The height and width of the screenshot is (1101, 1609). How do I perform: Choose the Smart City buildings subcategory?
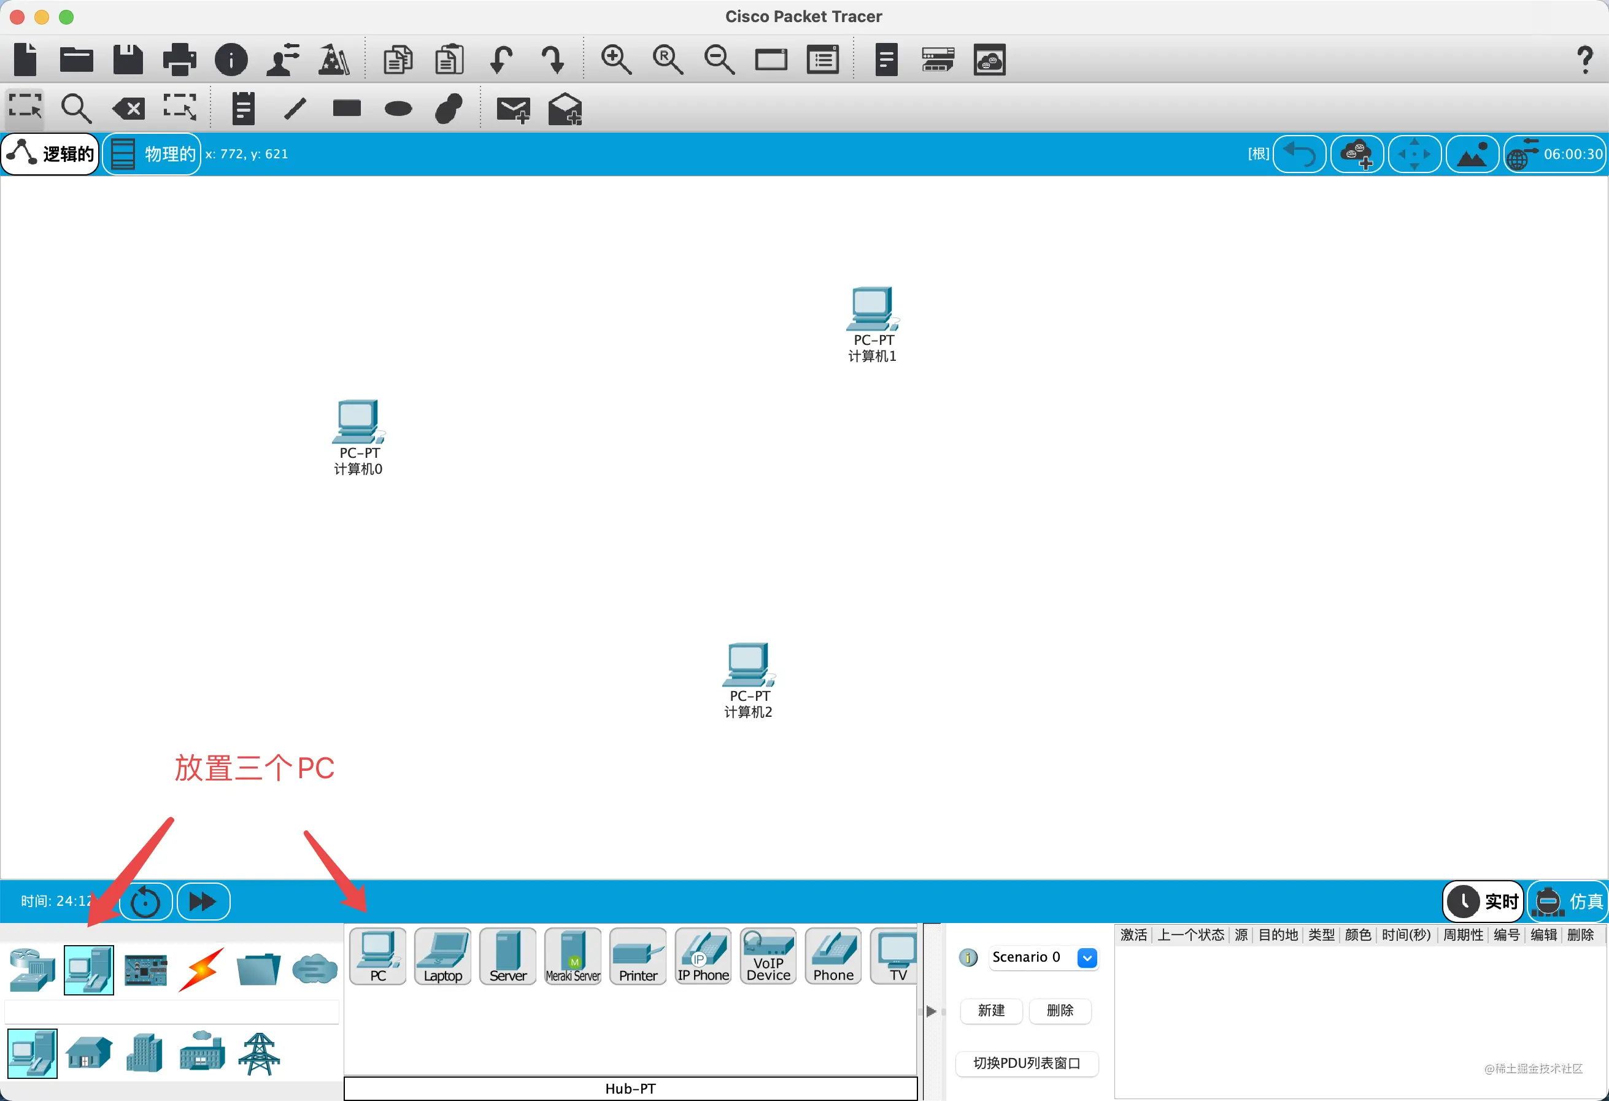coord(145,1053)
